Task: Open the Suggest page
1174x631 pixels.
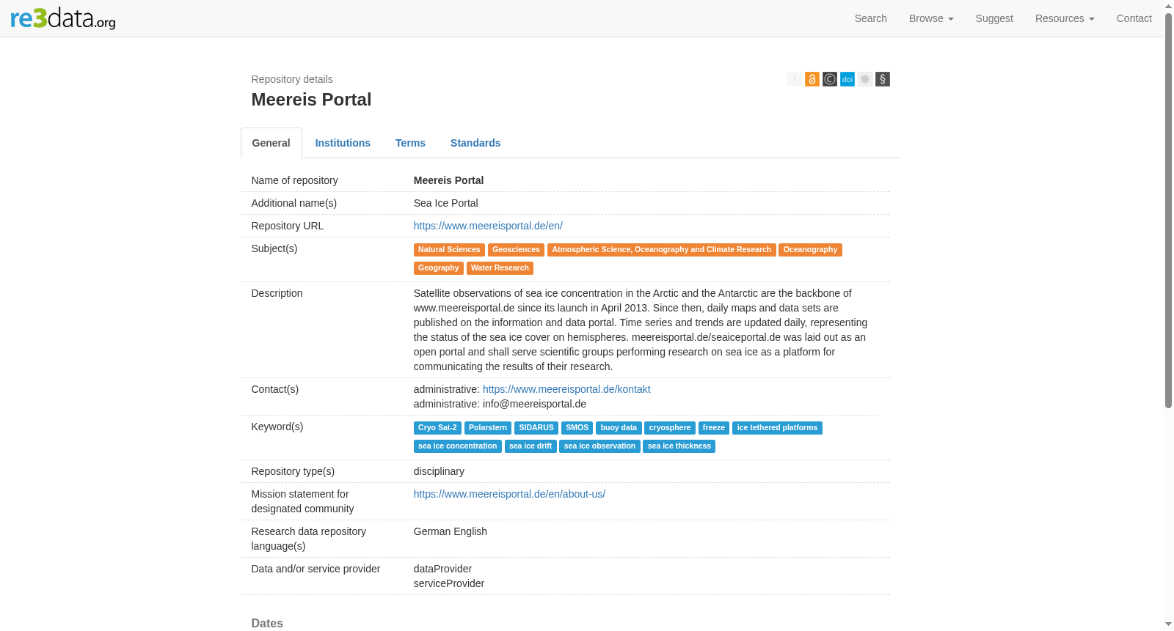Action: pos(994,18)
